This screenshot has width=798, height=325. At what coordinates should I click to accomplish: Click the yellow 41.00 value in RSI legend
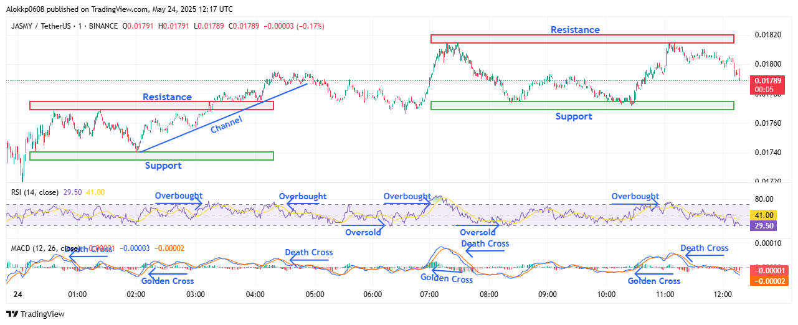click(x=95, y=192)
